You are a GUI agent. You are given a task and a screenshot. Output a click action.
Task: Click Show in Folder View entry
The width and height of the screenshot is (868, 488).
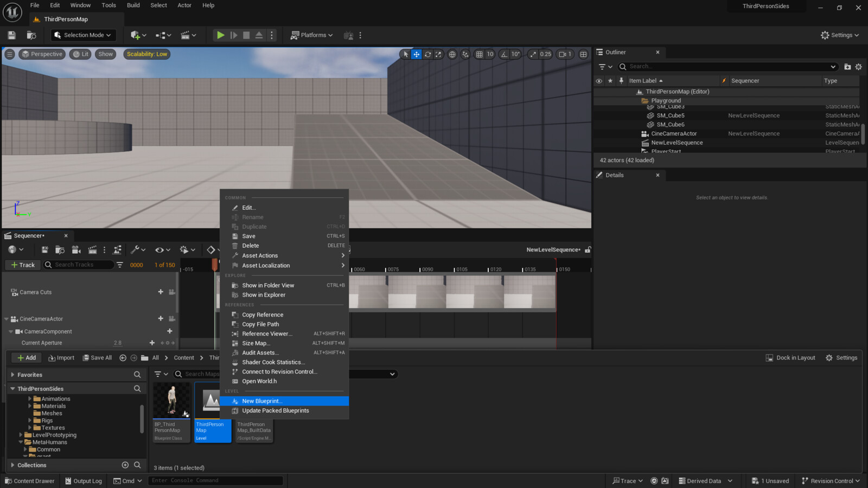coord(284,286)
